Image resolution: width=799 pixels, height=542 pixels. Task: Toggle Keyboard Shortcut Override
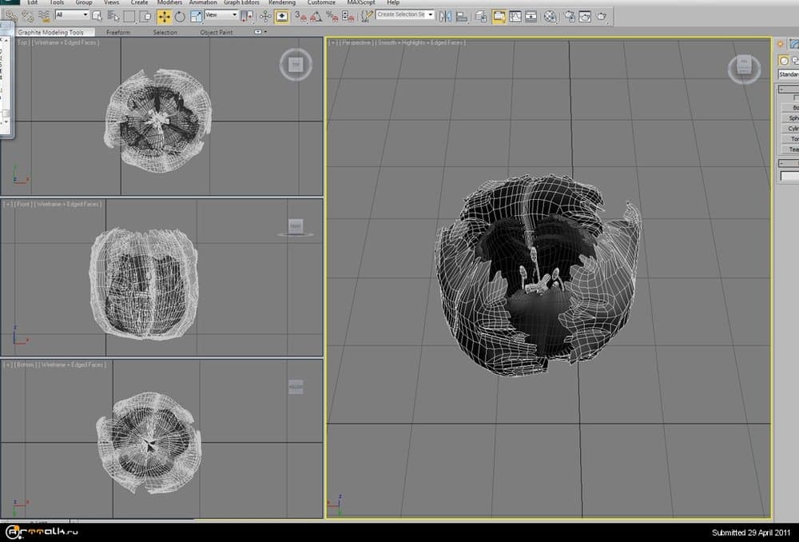[x=281, y=16]
